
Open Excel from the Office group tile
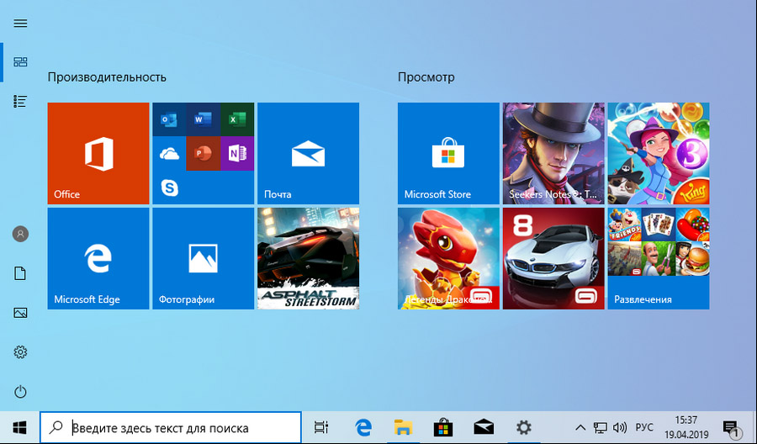[237, 119]
